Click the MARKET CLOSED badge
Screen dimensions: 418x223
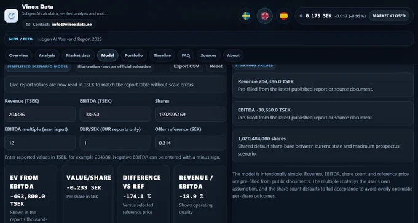click(x=388, y=16)
